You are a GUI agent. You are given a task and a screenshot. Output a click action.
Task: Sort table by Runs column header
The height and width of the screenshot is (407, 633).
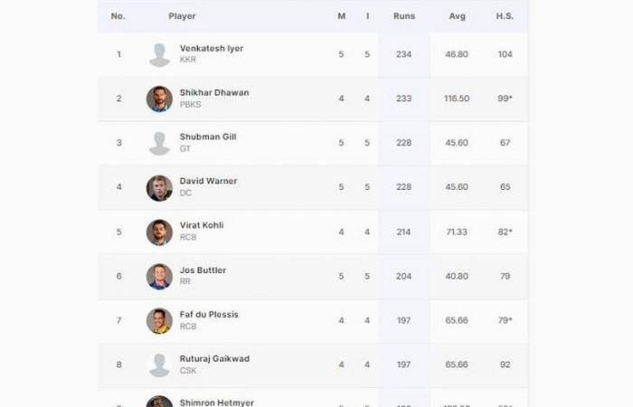404,16
